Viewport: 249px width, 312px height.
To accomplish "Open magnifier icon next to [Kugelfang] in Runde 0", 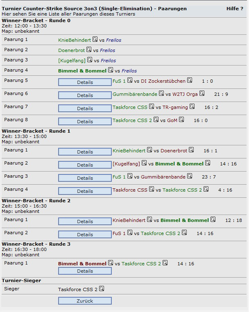I will coord(90,60).
